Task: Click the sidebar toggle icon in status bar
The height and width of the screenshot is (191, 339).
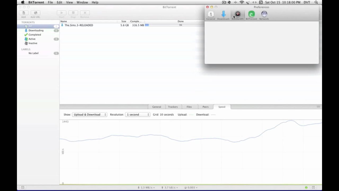Action: [x=23, y=188]
